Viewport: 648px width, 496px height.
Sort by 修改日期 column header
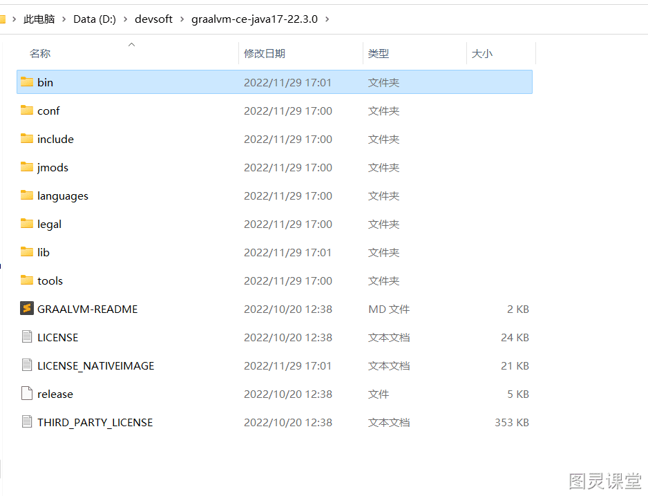(265, 54)
